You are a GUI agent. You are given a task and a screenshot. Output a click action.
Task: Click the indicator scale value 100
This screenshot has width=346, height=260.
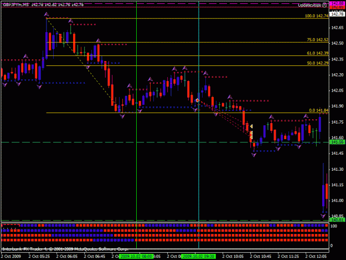[334, 226]
